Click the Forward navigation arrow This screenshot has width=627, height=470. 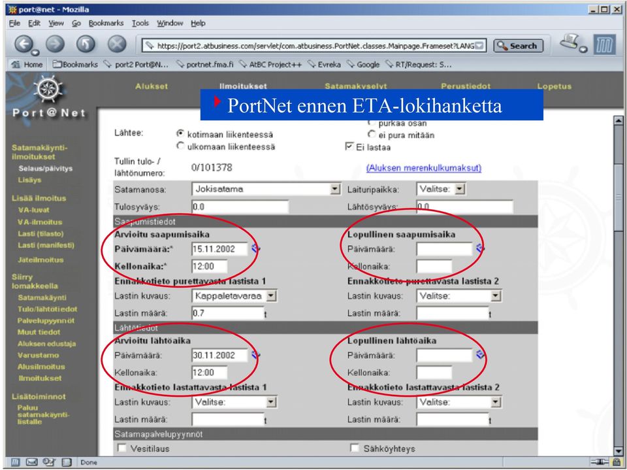pos(55,44)
